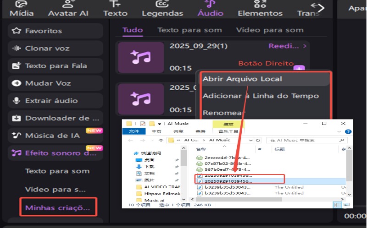Choose Renomear from context menu
Screen dimensions: 367x229
[x=223, y=113]
